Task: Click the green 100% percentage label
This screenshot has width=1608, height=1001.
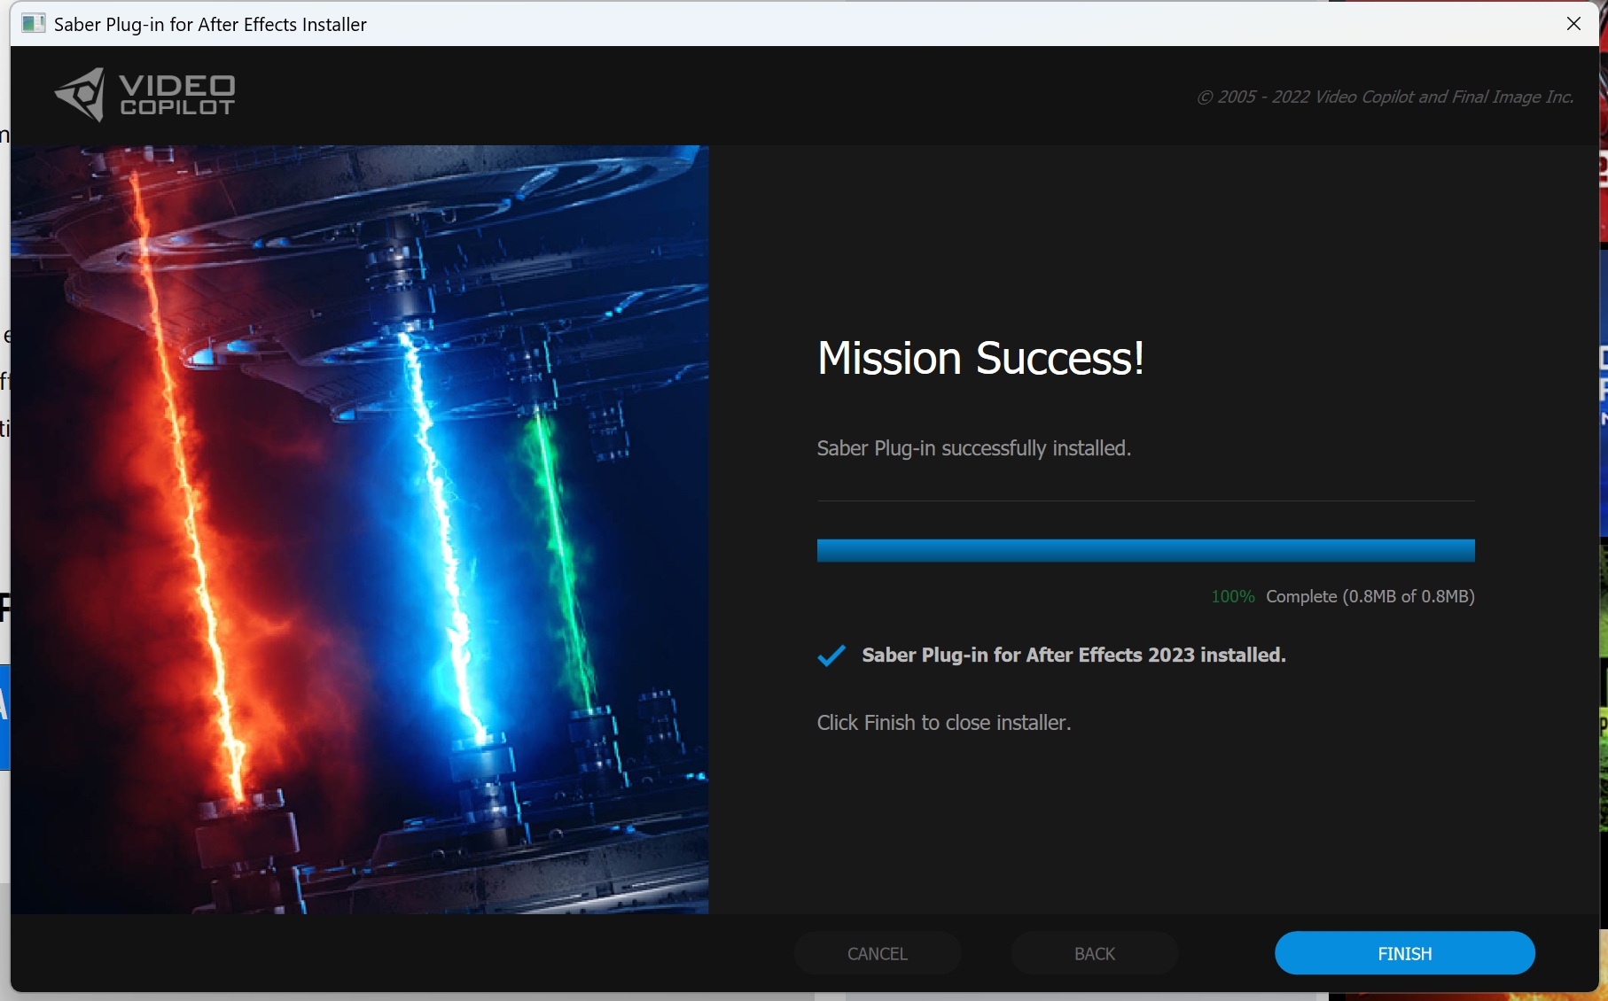Action: [x=1232, y=596]
